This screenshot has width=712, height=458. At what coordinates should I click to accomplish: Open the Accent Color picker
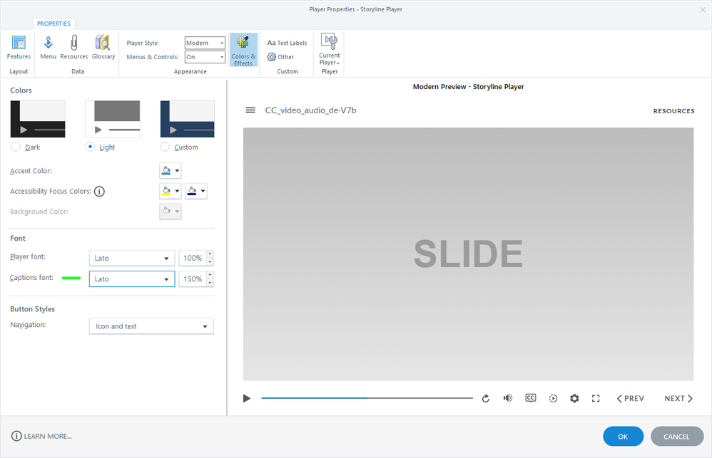[170, 171]
